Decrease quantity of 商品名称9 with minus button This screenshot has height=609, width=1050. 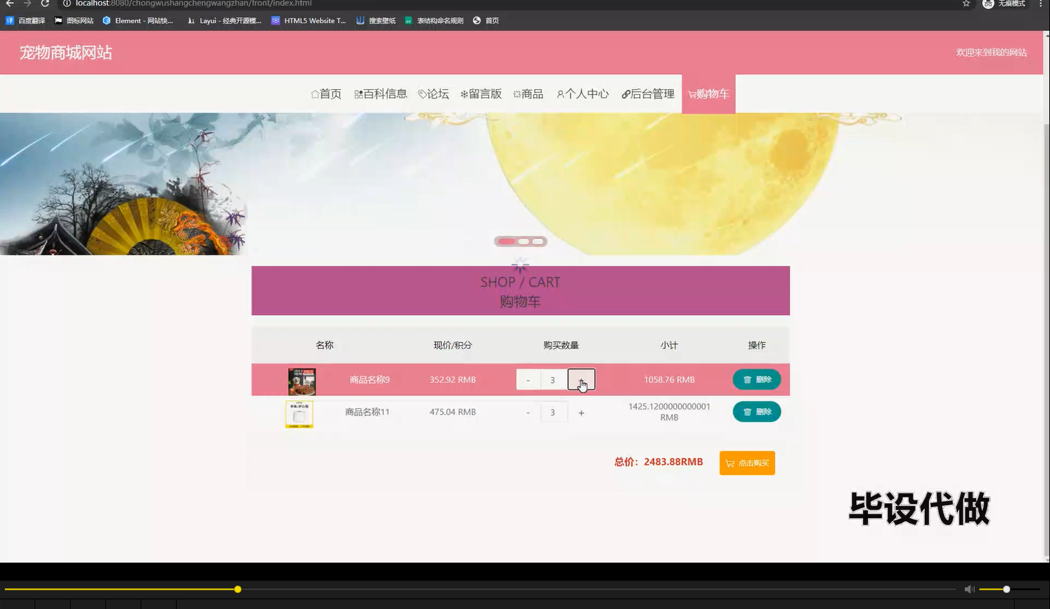pos(528,379)
